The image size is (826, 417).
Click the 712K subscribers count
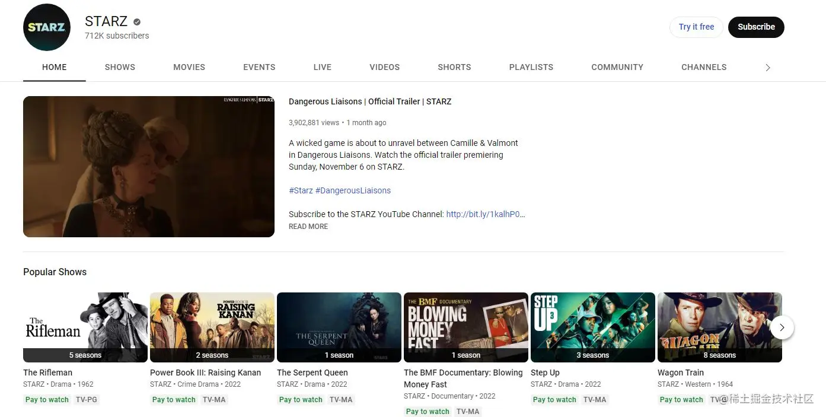coord(117,36)
